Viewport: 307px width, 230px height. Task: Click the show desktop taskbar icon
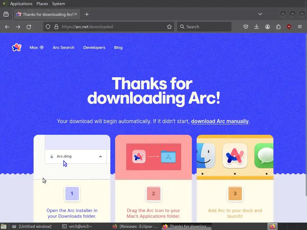coord(4,226)
